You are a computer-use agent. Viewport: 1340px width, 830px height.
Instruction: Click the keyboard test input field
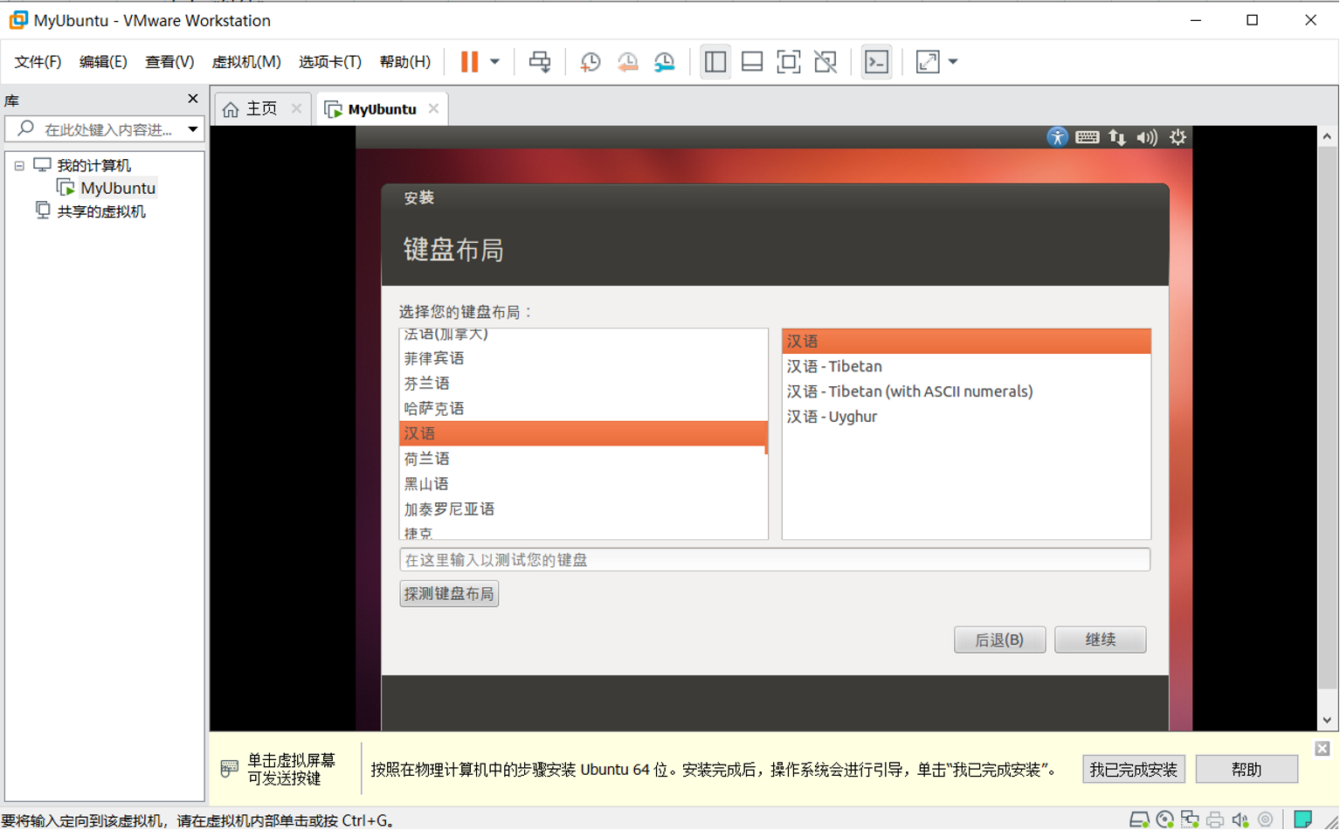tap(774, 559)
